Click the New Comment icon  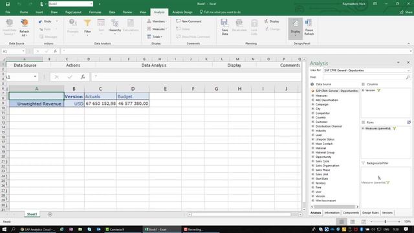click(x=179, y=21)
